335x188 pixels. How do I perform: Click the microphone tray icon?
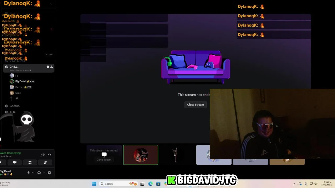[x=306, y=184]
